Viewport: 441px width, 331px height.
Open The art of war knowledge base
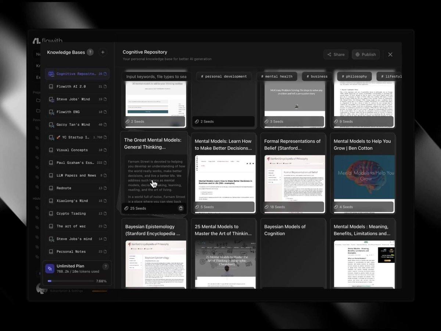pos(77,226)
